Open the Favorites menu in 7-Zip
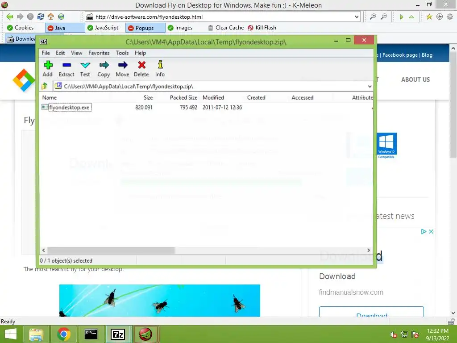 [x=99, y=53]
